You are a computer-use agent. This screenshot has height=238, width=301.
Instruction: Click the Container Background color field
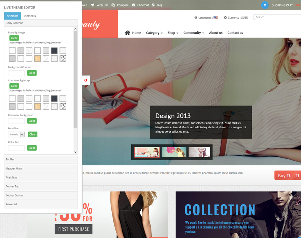click(16, 121)
